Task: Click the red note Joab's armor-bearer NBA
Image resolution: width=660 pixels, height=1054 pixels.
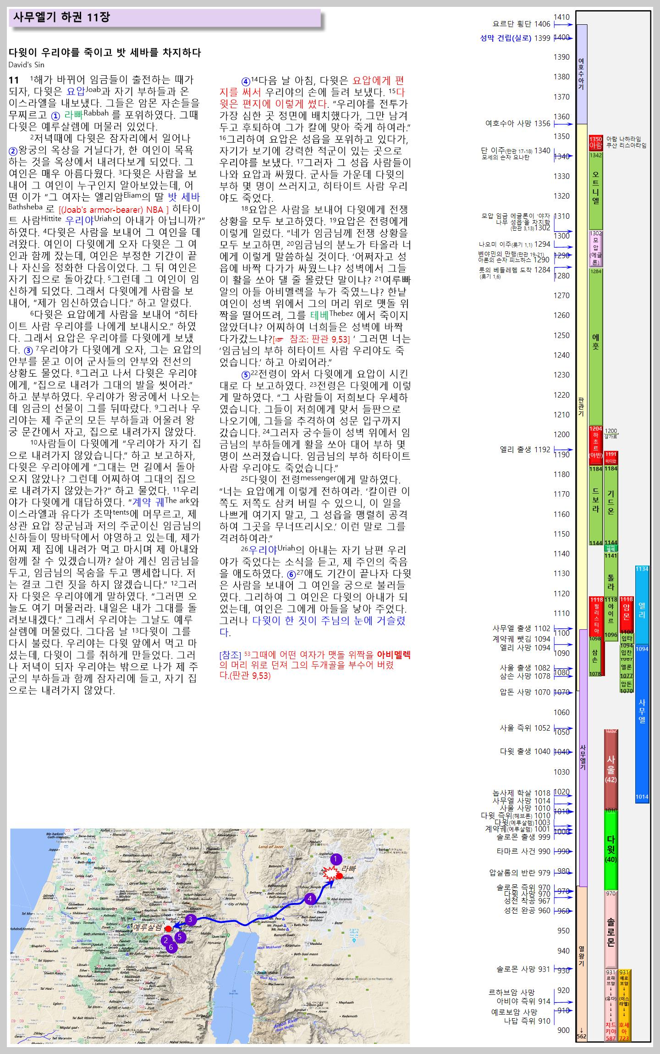Action: [114, 210]
